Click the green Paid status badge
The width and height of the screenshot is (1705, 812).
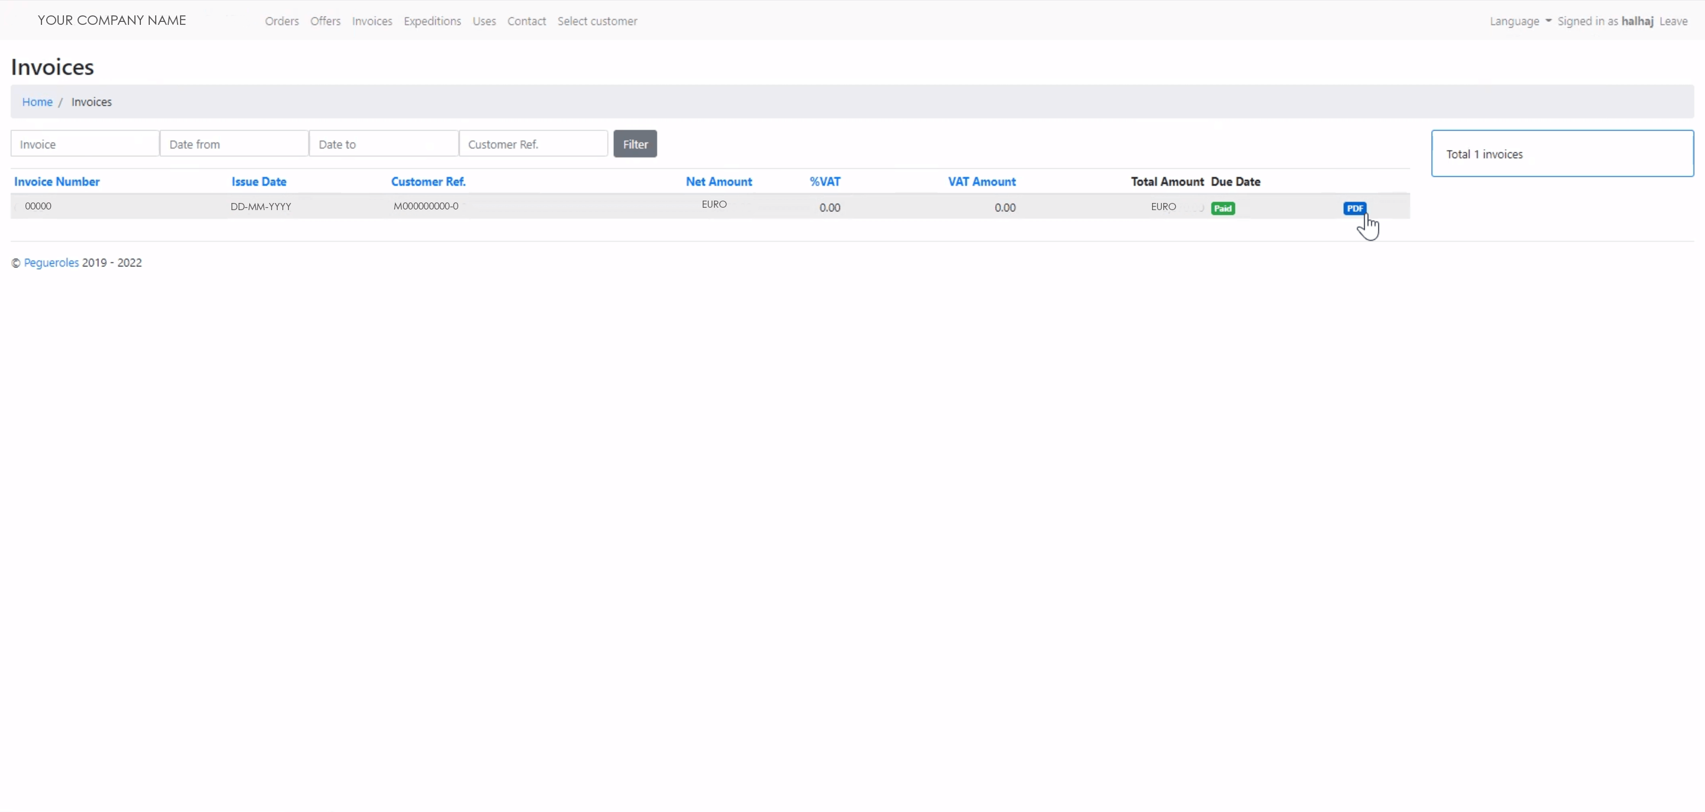[1223, 208]
